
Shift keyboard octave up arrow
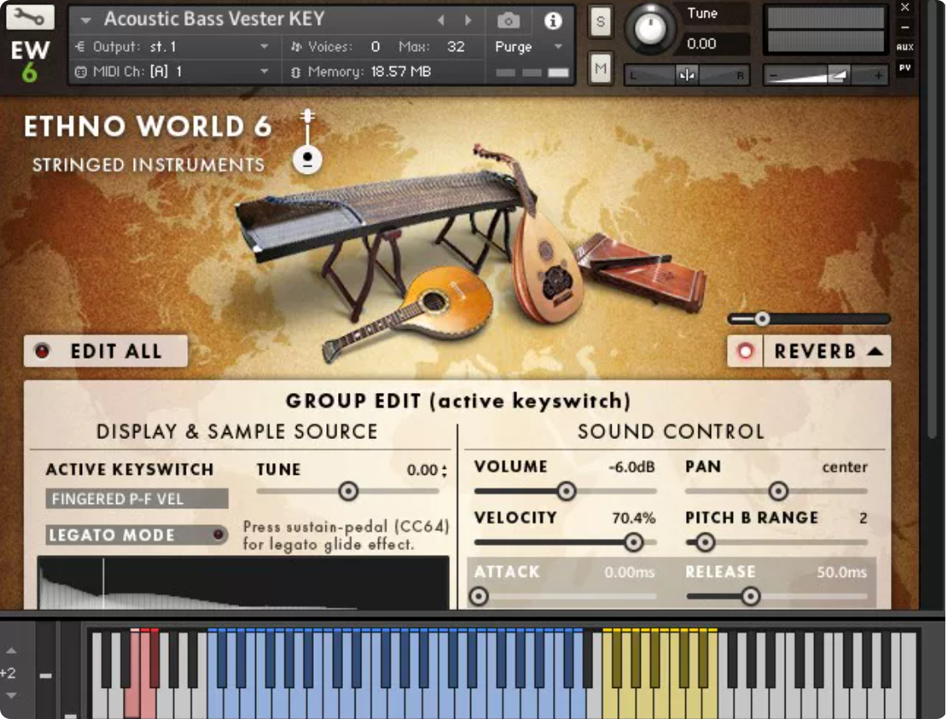pos(11,650)
